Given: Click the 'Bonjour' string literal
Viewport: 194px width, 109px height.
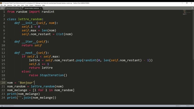Looking at the screenshot, I should coord(26,83).
